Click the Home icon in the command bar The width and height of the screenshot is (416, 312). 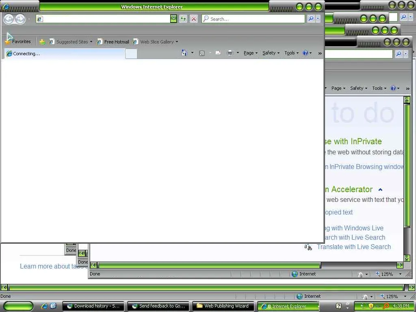pyautogui.click(x=184, y=53)
